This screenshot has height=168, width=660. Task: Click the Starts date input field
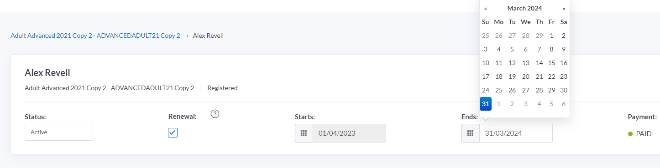pyautogui.click(x=349, y=133)
